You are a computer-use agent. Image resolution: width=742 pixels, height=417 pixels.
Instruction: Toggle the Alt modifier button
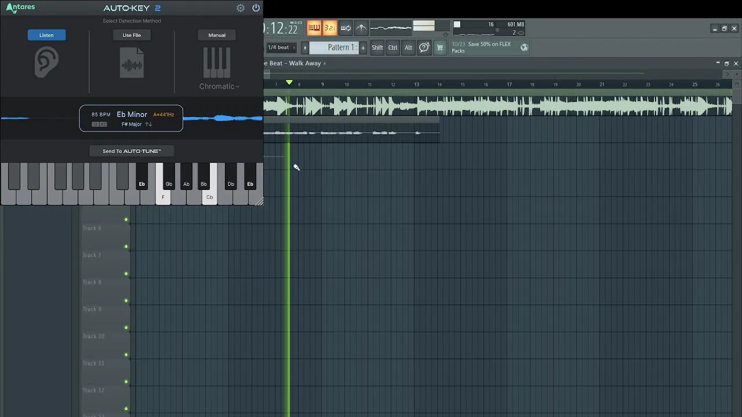pos(408,47)
